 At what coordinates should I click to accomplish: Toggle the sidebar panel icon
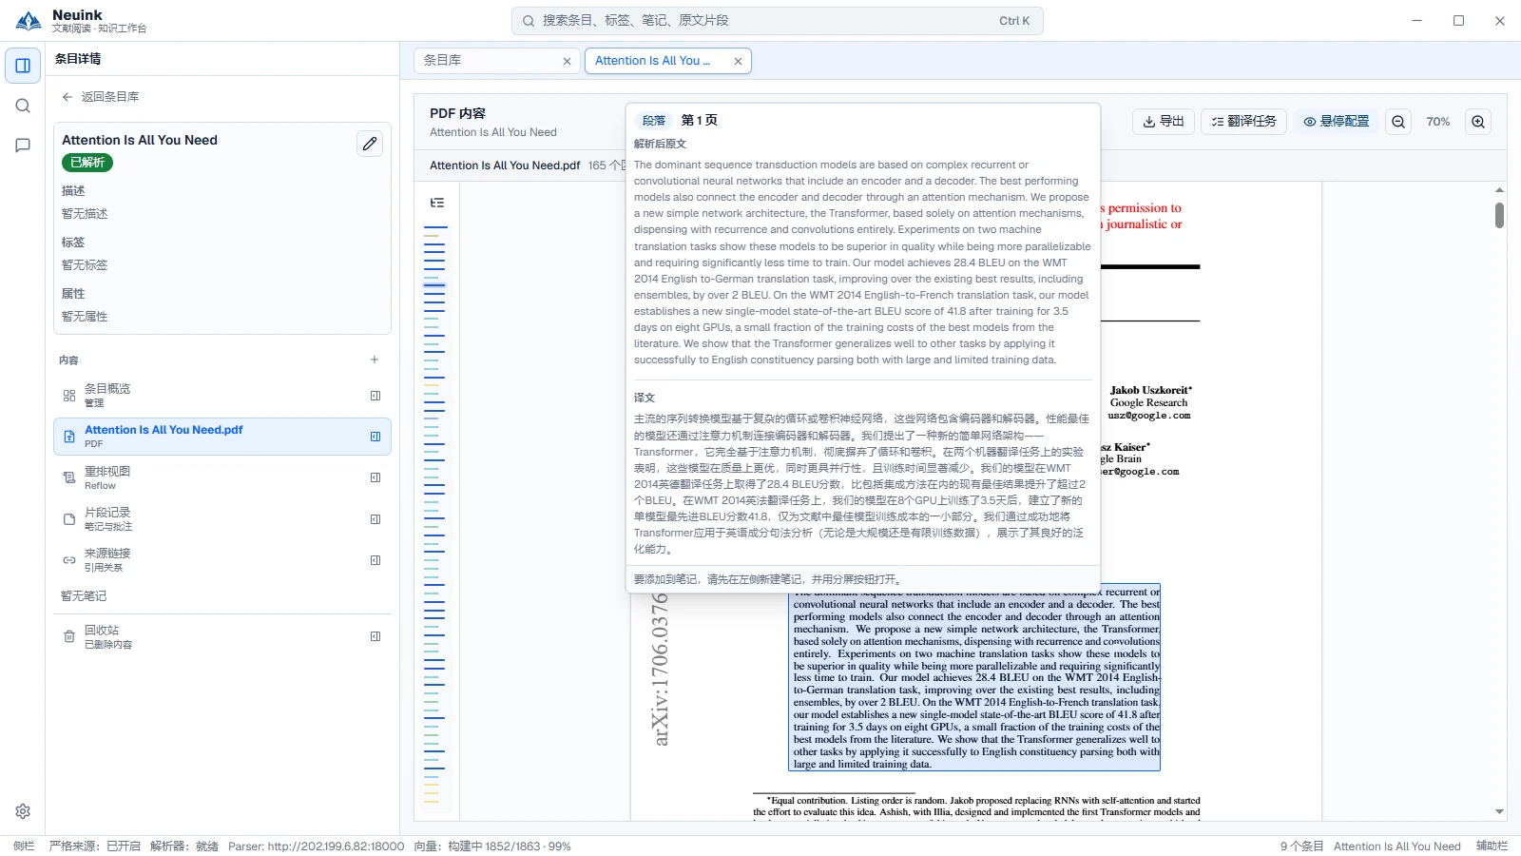(23, 66)
